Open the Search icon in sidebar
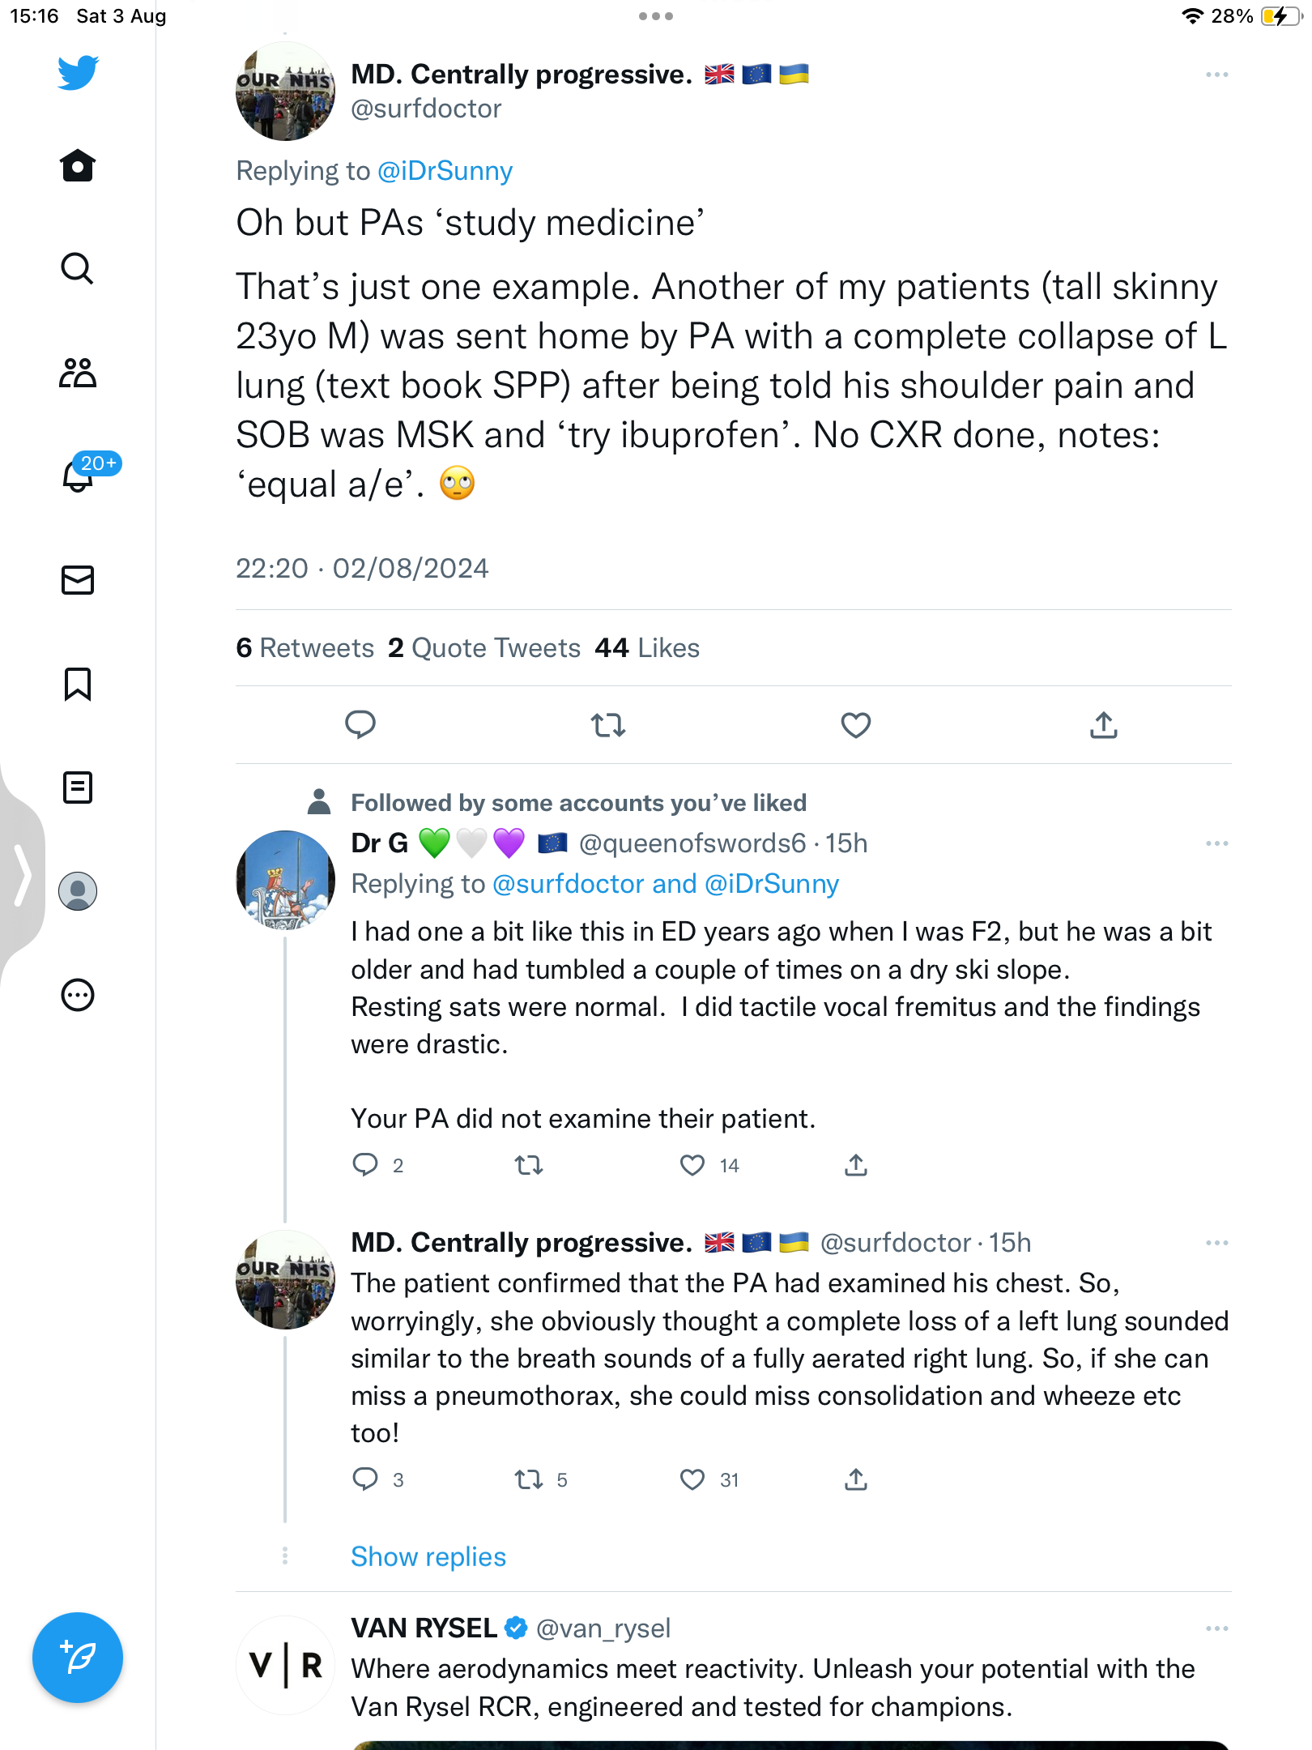This screenshot has width=1312, height=1750. 78,269
